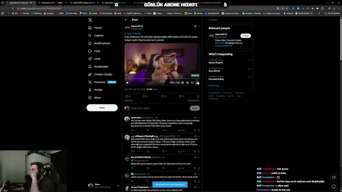Open three-dot menu on Arwen Pohjanpalo's reply

click(199, 187)
